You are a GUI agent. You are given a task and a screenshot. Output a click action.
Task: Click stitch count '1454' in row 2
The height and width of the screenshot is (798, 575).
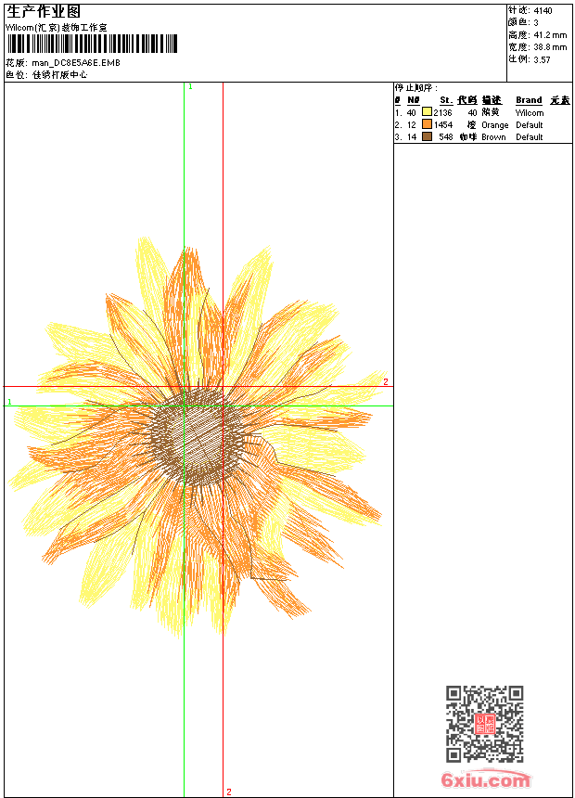tap(442, 124)
